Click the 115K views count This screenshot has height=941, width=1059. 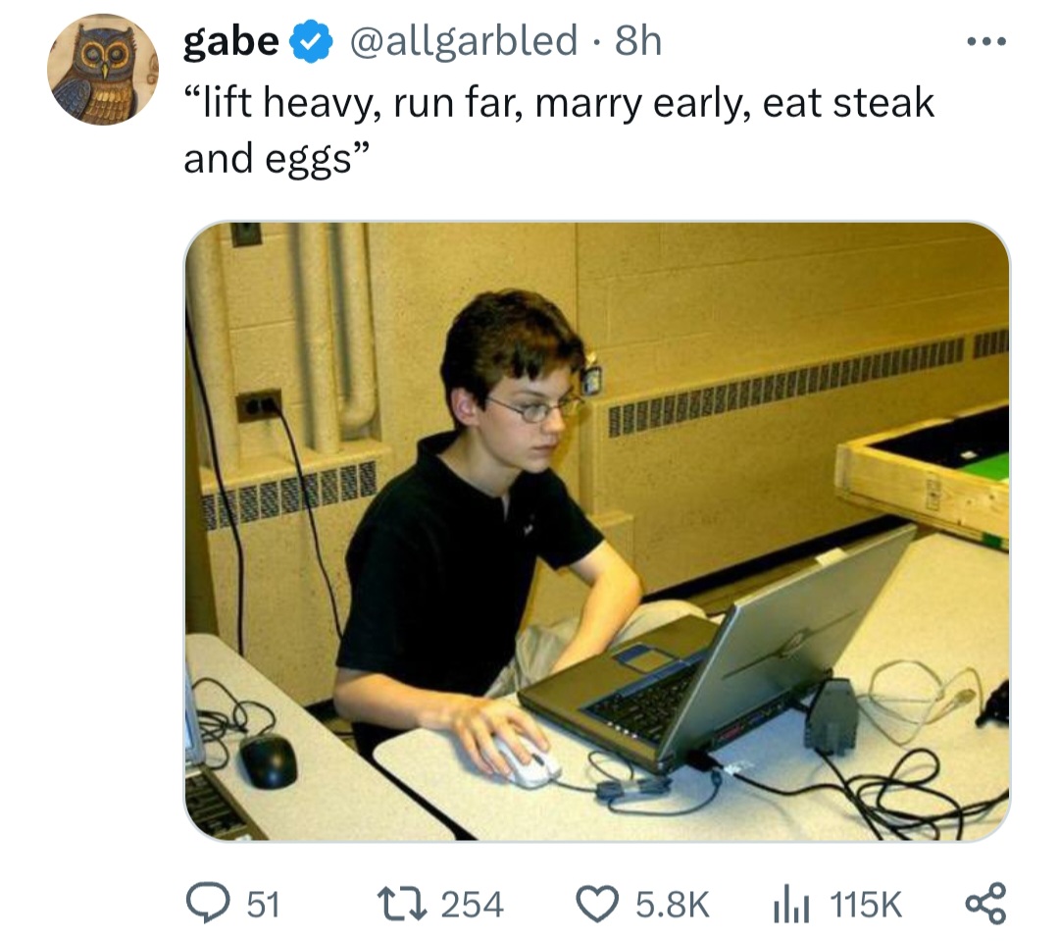click(x=865, y=904)
